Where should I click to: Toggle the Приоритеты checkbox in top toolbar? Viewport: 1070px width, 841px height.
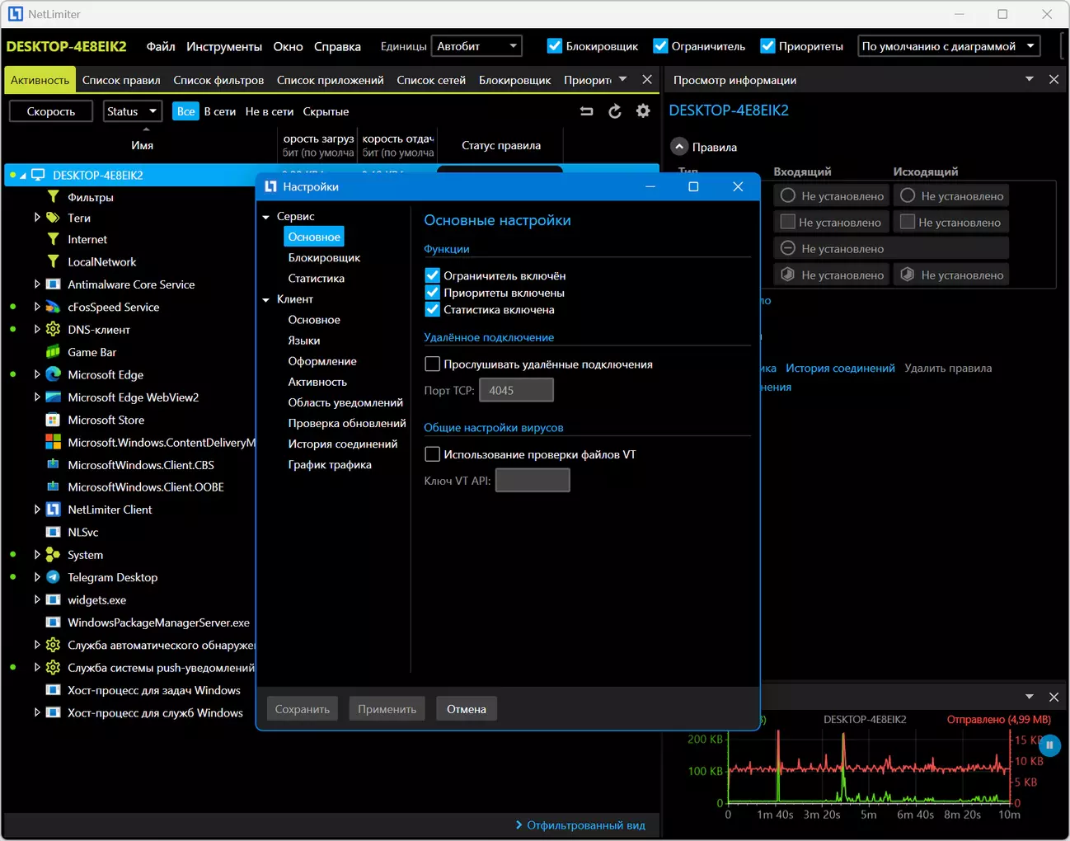(767, 46)
